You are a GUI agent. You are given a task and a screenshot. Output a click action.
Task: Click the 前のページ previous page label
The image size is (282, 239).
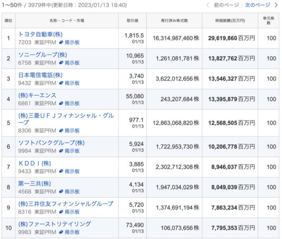coord(226,5)
